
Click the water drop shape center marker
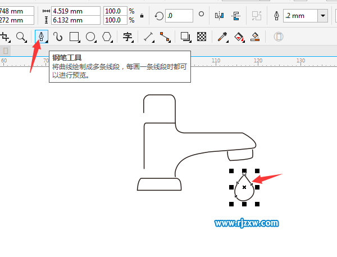tap(244, 187)
